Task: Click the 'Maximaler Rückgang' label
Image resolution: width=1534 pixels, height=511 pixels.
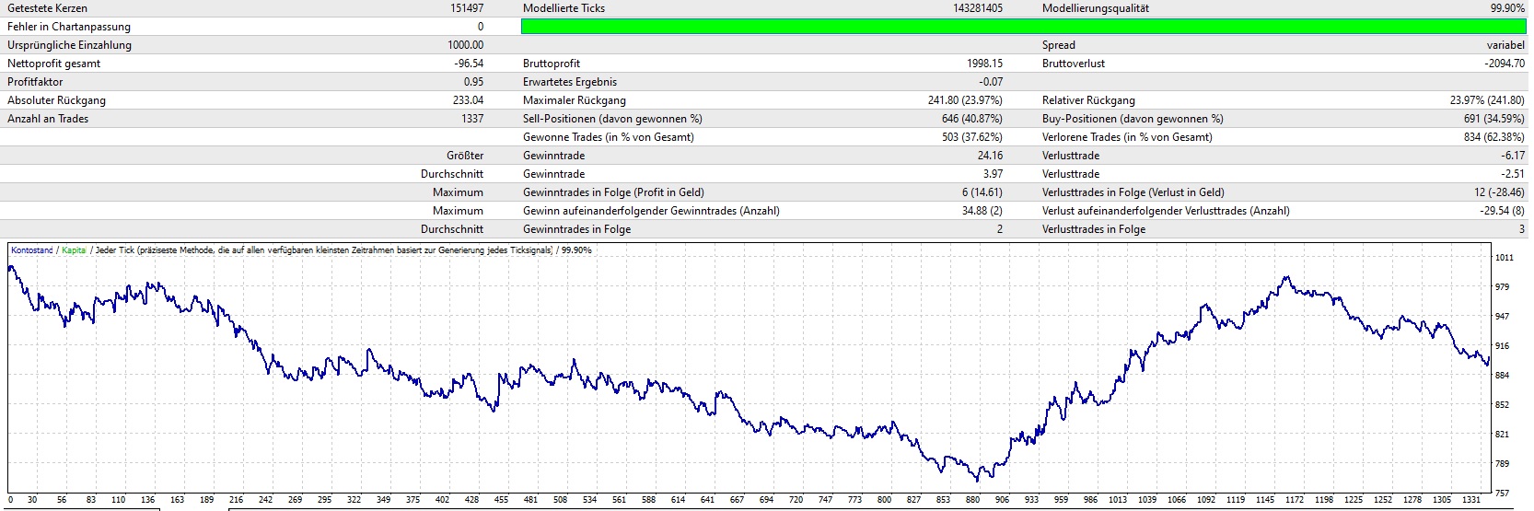Action: click(x=575, y=100)
